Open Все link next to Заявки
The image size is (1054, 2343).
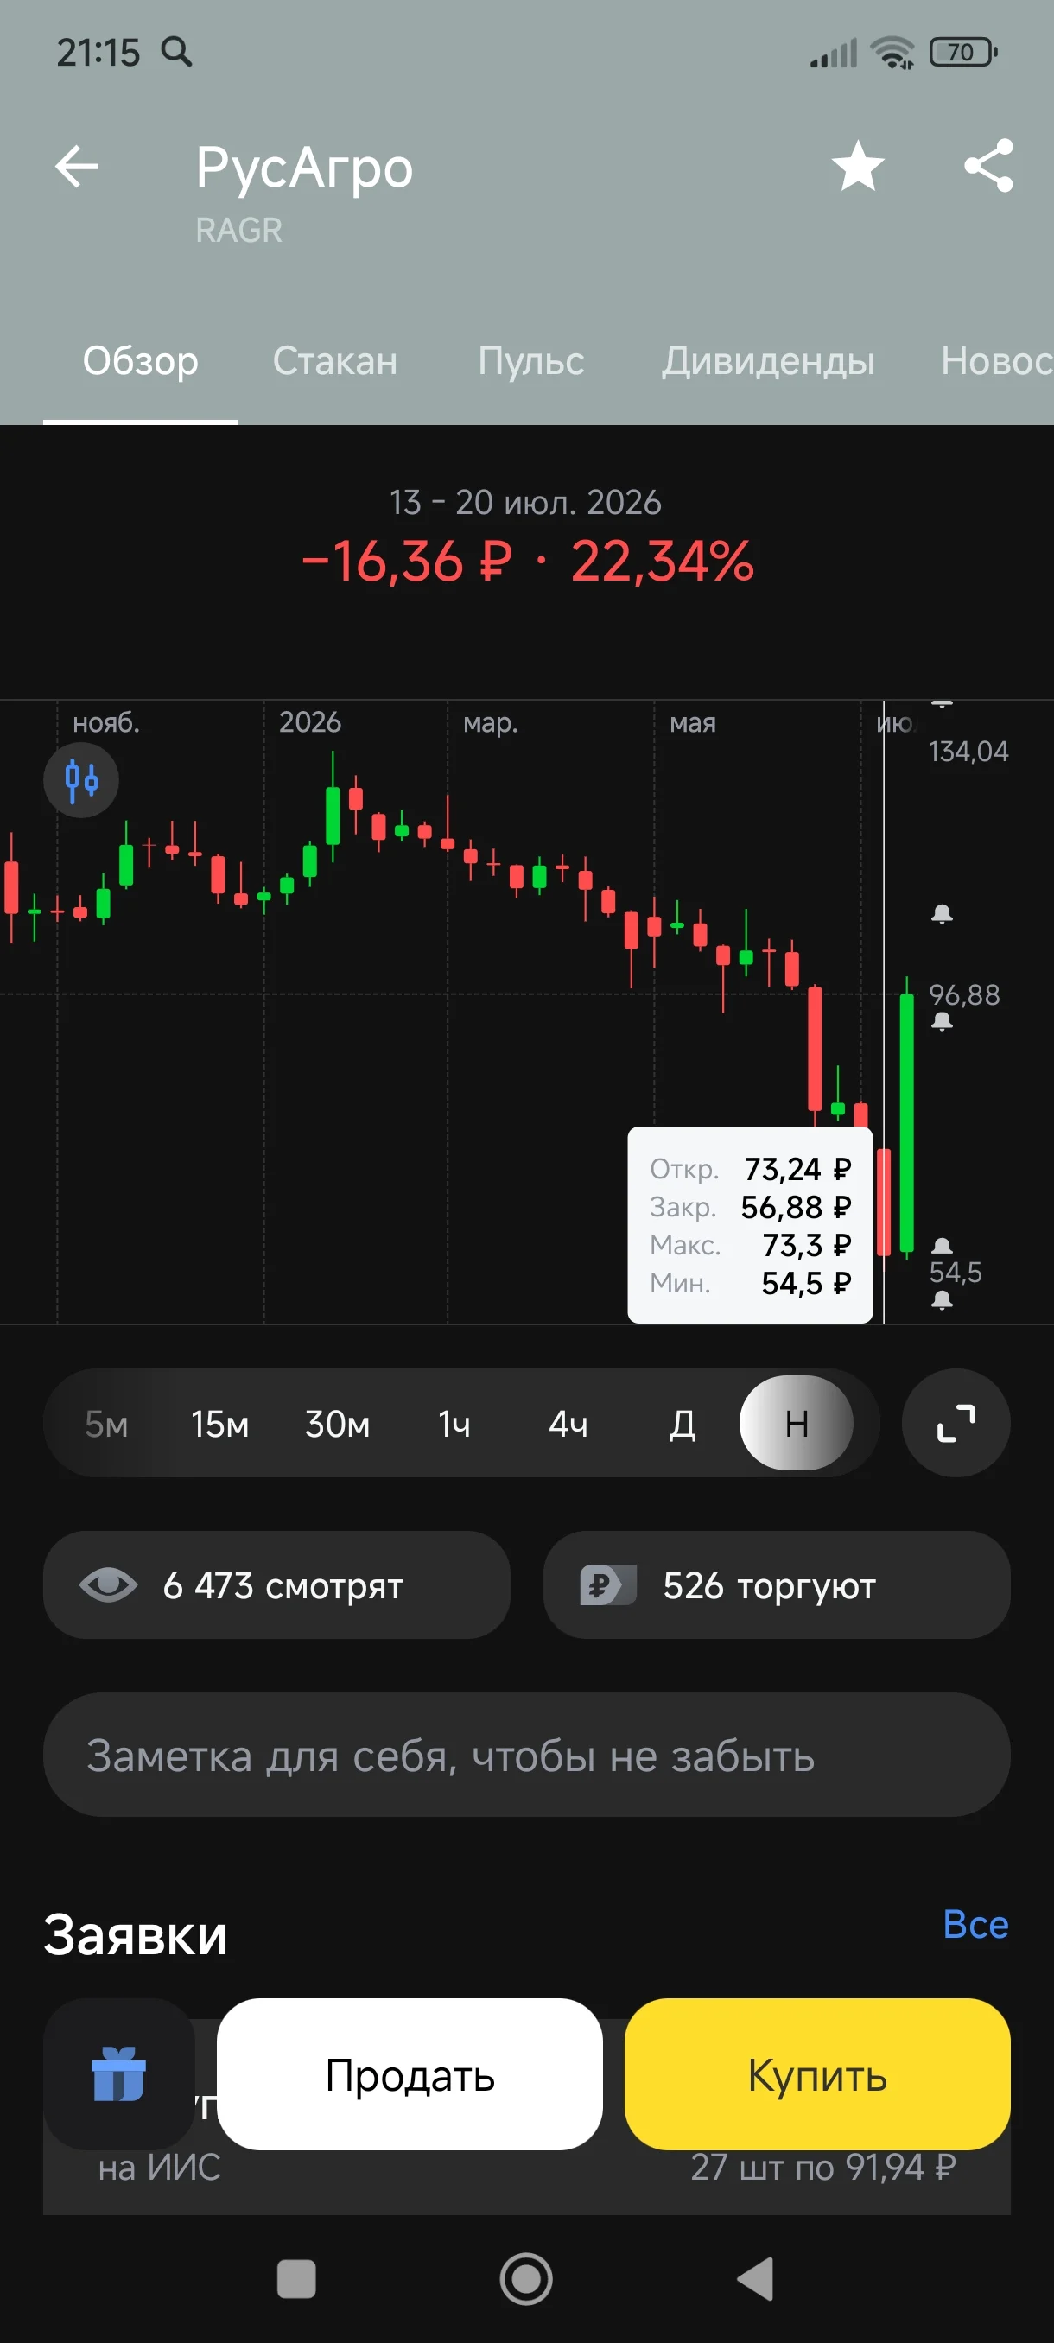pos(975,1924)
